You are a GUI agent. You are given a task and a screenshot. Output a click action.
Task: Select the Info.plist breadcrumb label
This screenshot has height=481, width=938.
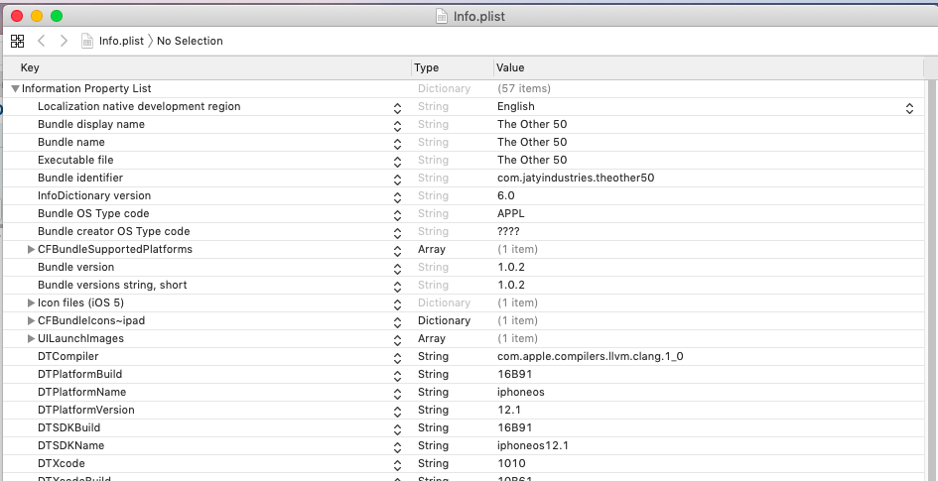coord(121,41)
